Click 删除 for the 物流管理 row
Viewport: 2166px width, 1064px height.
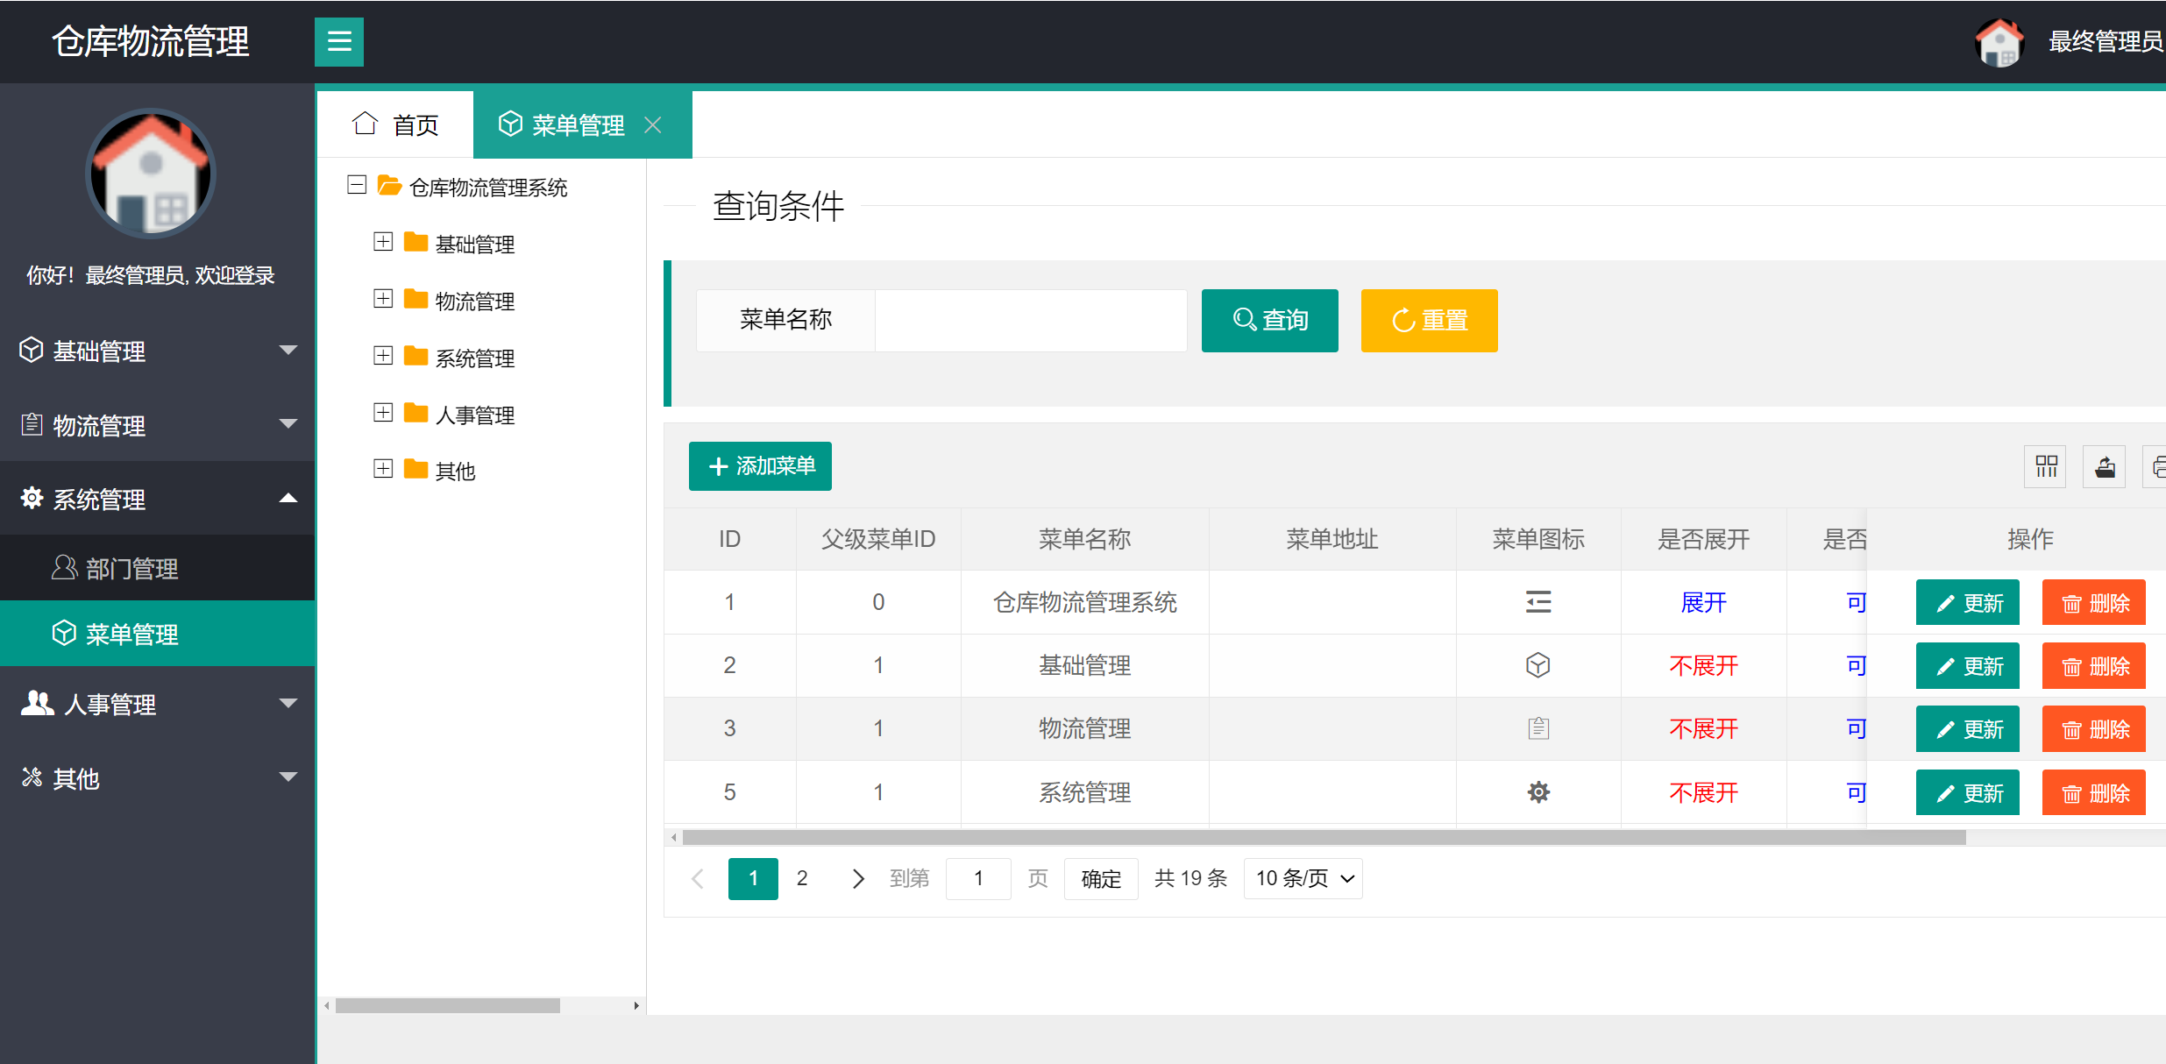2093,728
